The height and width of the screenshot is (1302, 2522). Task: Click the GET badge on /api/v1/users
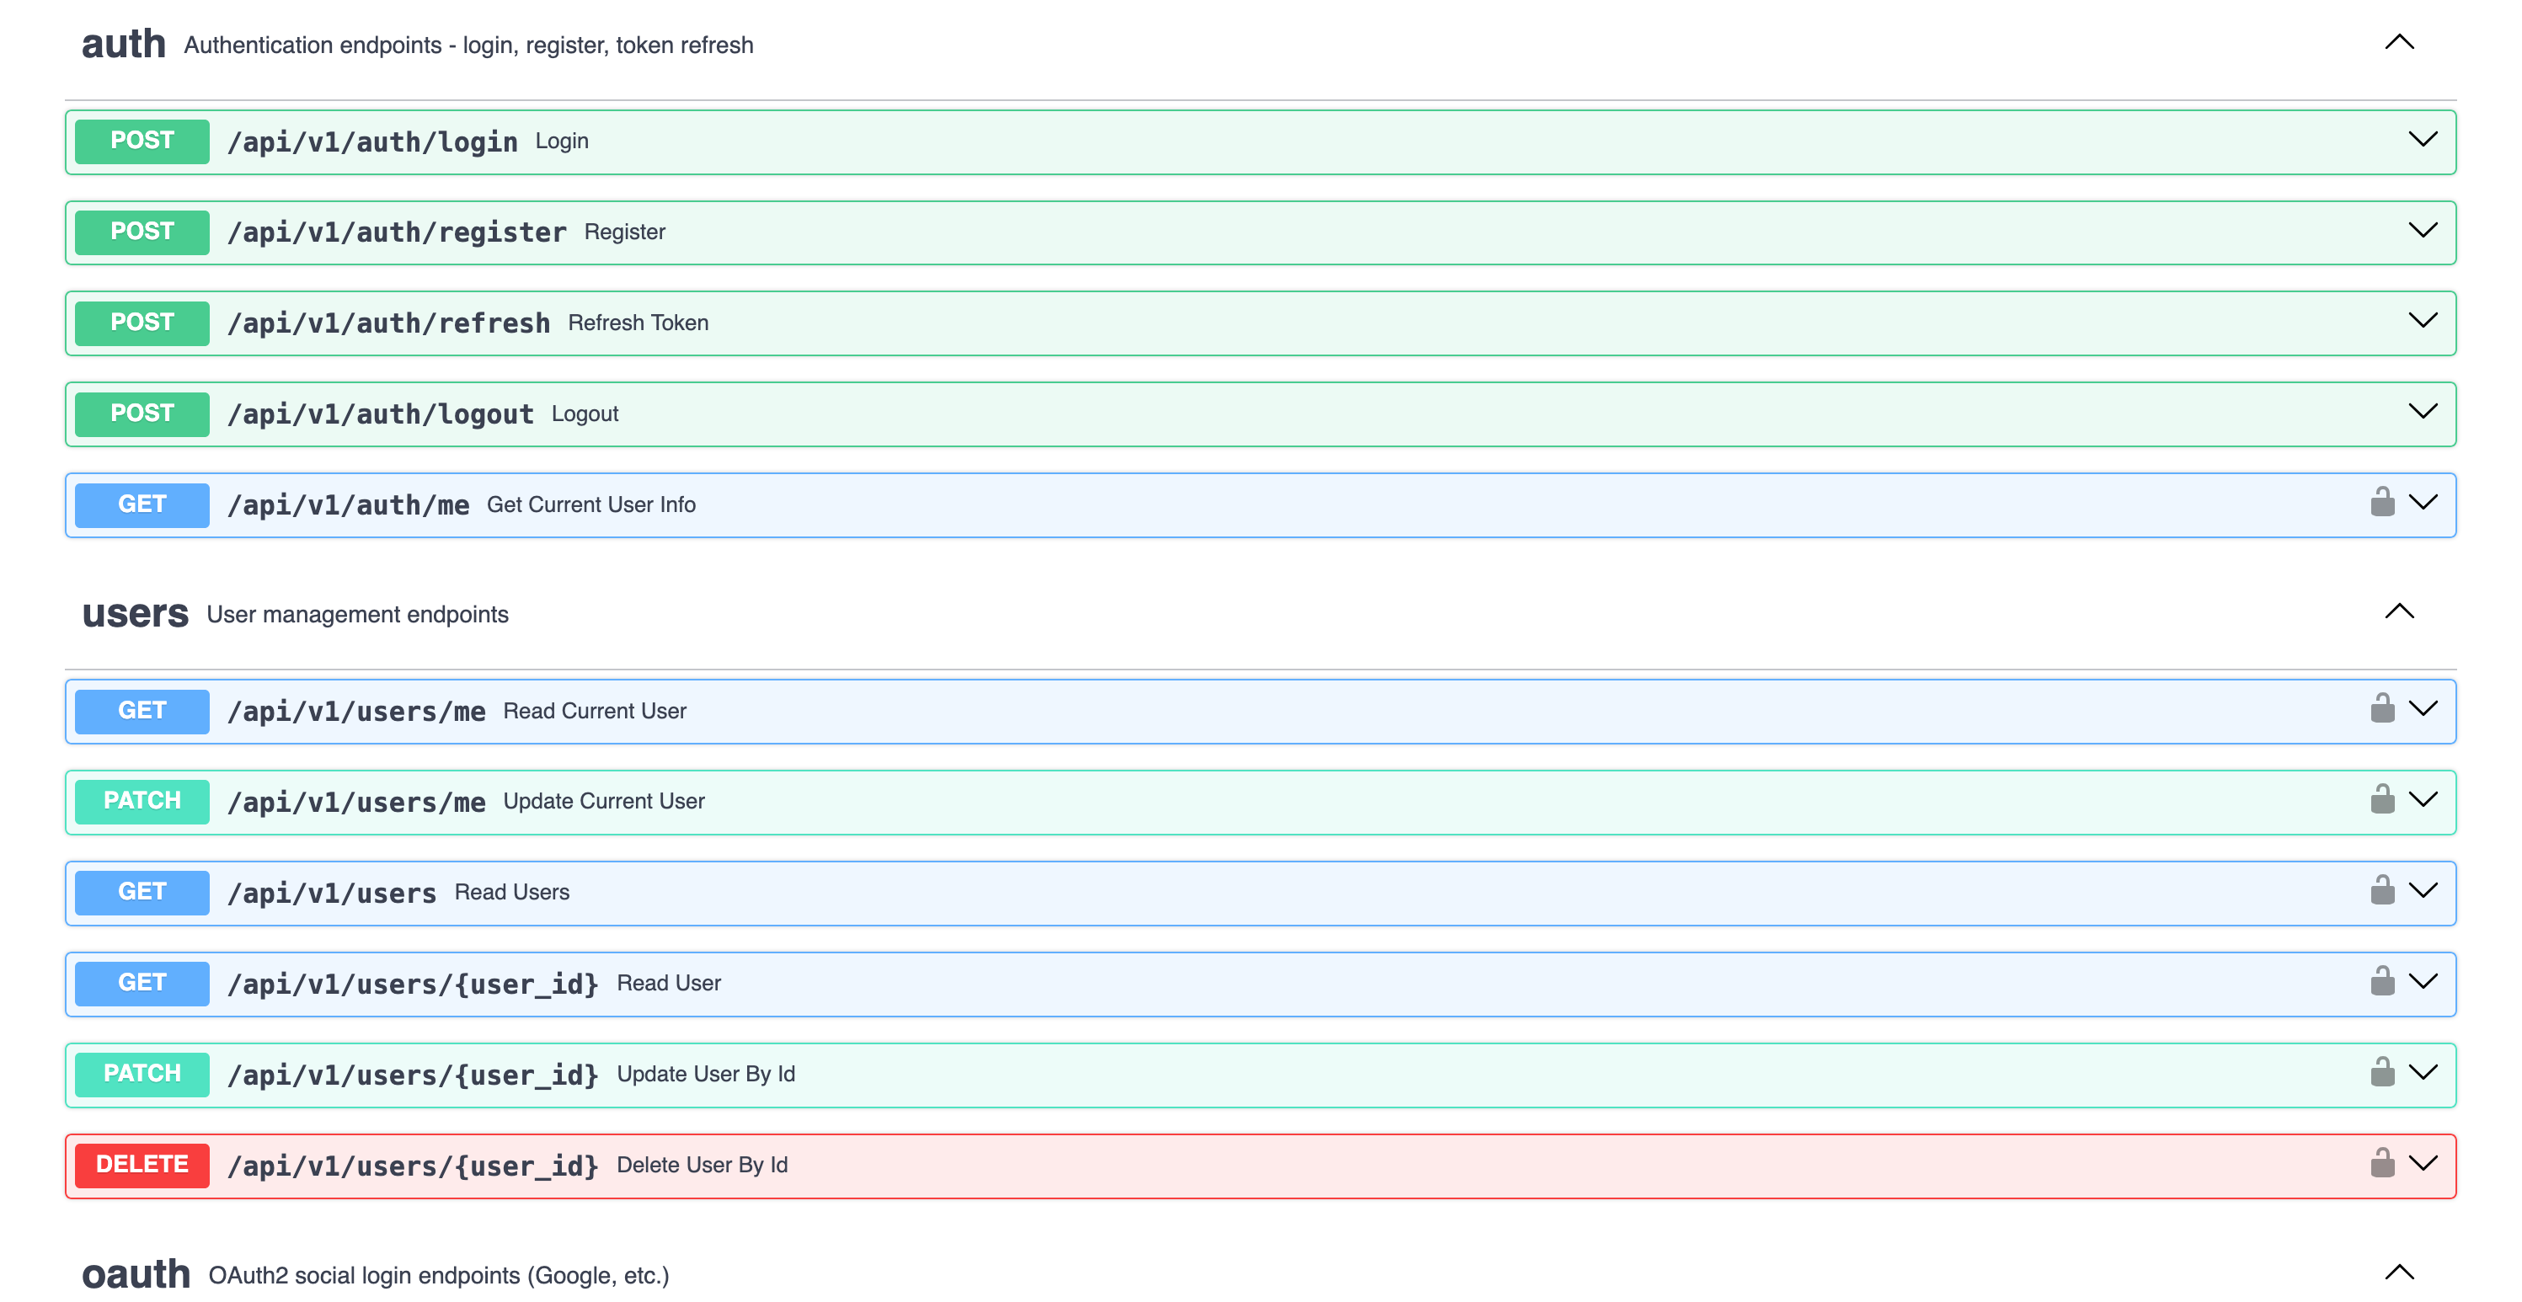(141, 892)
